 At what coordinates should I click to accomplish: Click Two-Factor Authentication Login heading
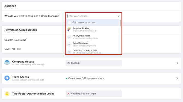pos(33,94)
